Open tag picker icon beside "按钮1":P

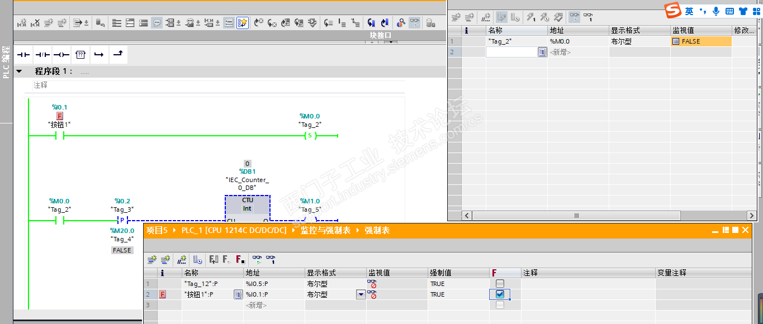click(238, 294)
